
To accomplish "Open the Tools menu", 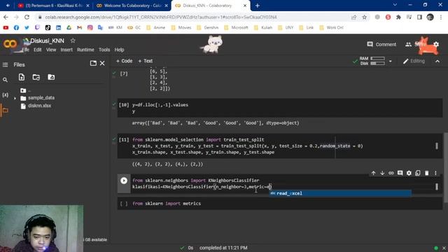I will coord(104,50).
